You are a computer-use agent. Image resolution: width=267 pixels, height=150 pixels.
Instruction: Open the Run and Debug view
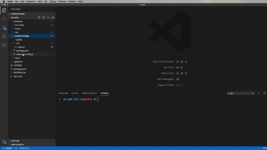point(4,36)
